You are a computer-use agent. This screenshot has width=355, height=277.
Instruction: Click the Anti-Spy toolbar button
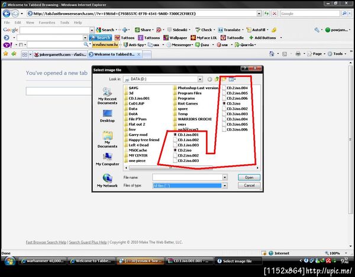[134, 45]
